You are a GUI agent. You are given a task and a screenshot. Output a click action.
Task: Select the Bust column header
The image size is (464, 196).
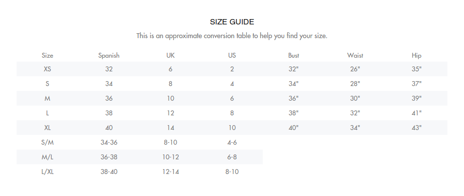click(x=294, y=55)
